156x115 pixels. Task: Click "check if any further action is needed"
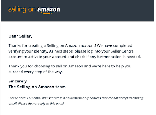tap(108, 57)
